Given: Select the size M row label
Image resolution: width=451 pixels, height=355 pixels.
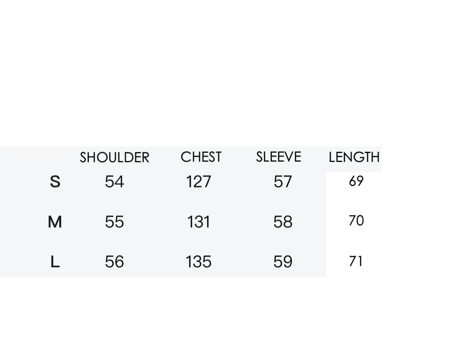Looking at the screenshot, I should coord(55,222).
